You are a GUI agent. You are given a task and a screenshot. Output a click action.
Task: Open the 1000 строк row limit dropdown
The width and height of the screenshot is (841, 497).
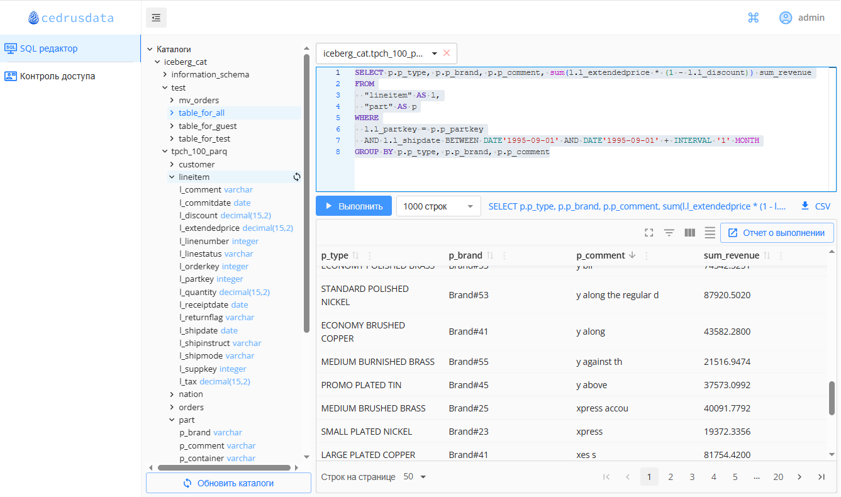point(438,206)
